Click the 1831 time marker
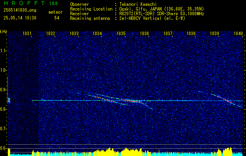The height and width of the screenshot is (156, 246). (x=27, y=33)
